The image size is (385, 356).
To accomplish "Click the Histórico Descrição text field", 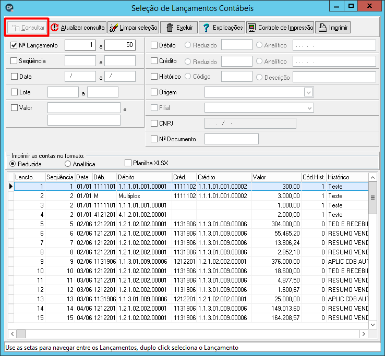I will point(334,77).
